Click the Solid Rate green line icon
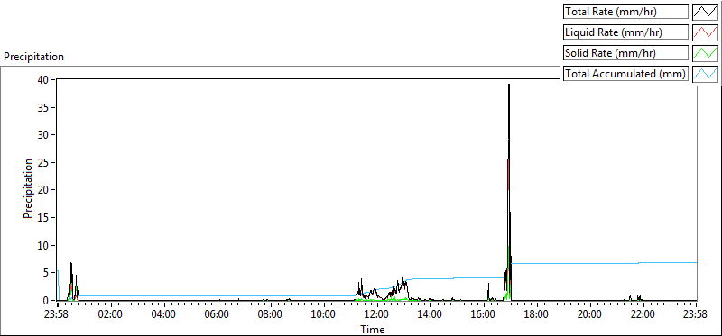The height and width of the screenshot is (336, 722). point(705,53)
